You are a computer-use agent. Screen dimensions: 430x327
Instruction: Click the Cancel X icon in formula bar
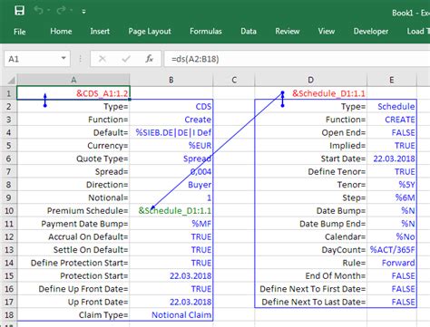103,59
